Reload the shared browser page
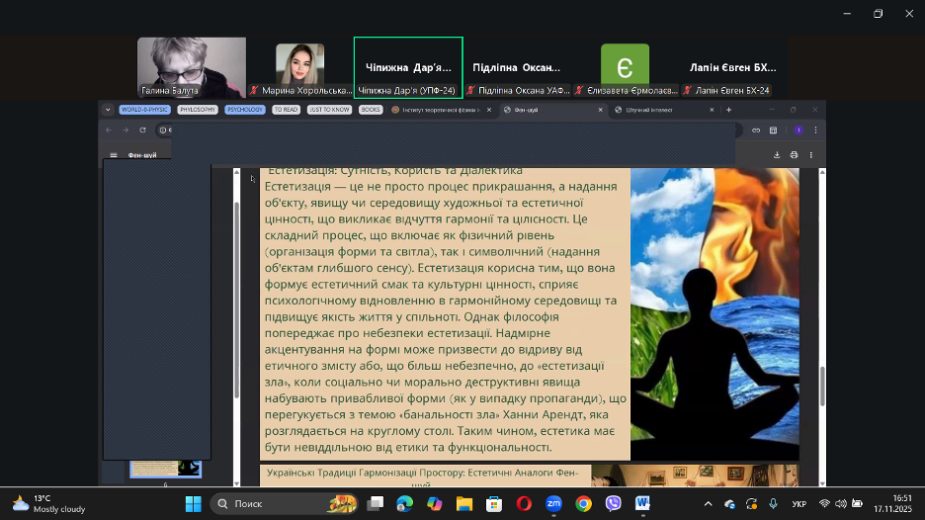This screenshot has width=925, height=520. 141,130
